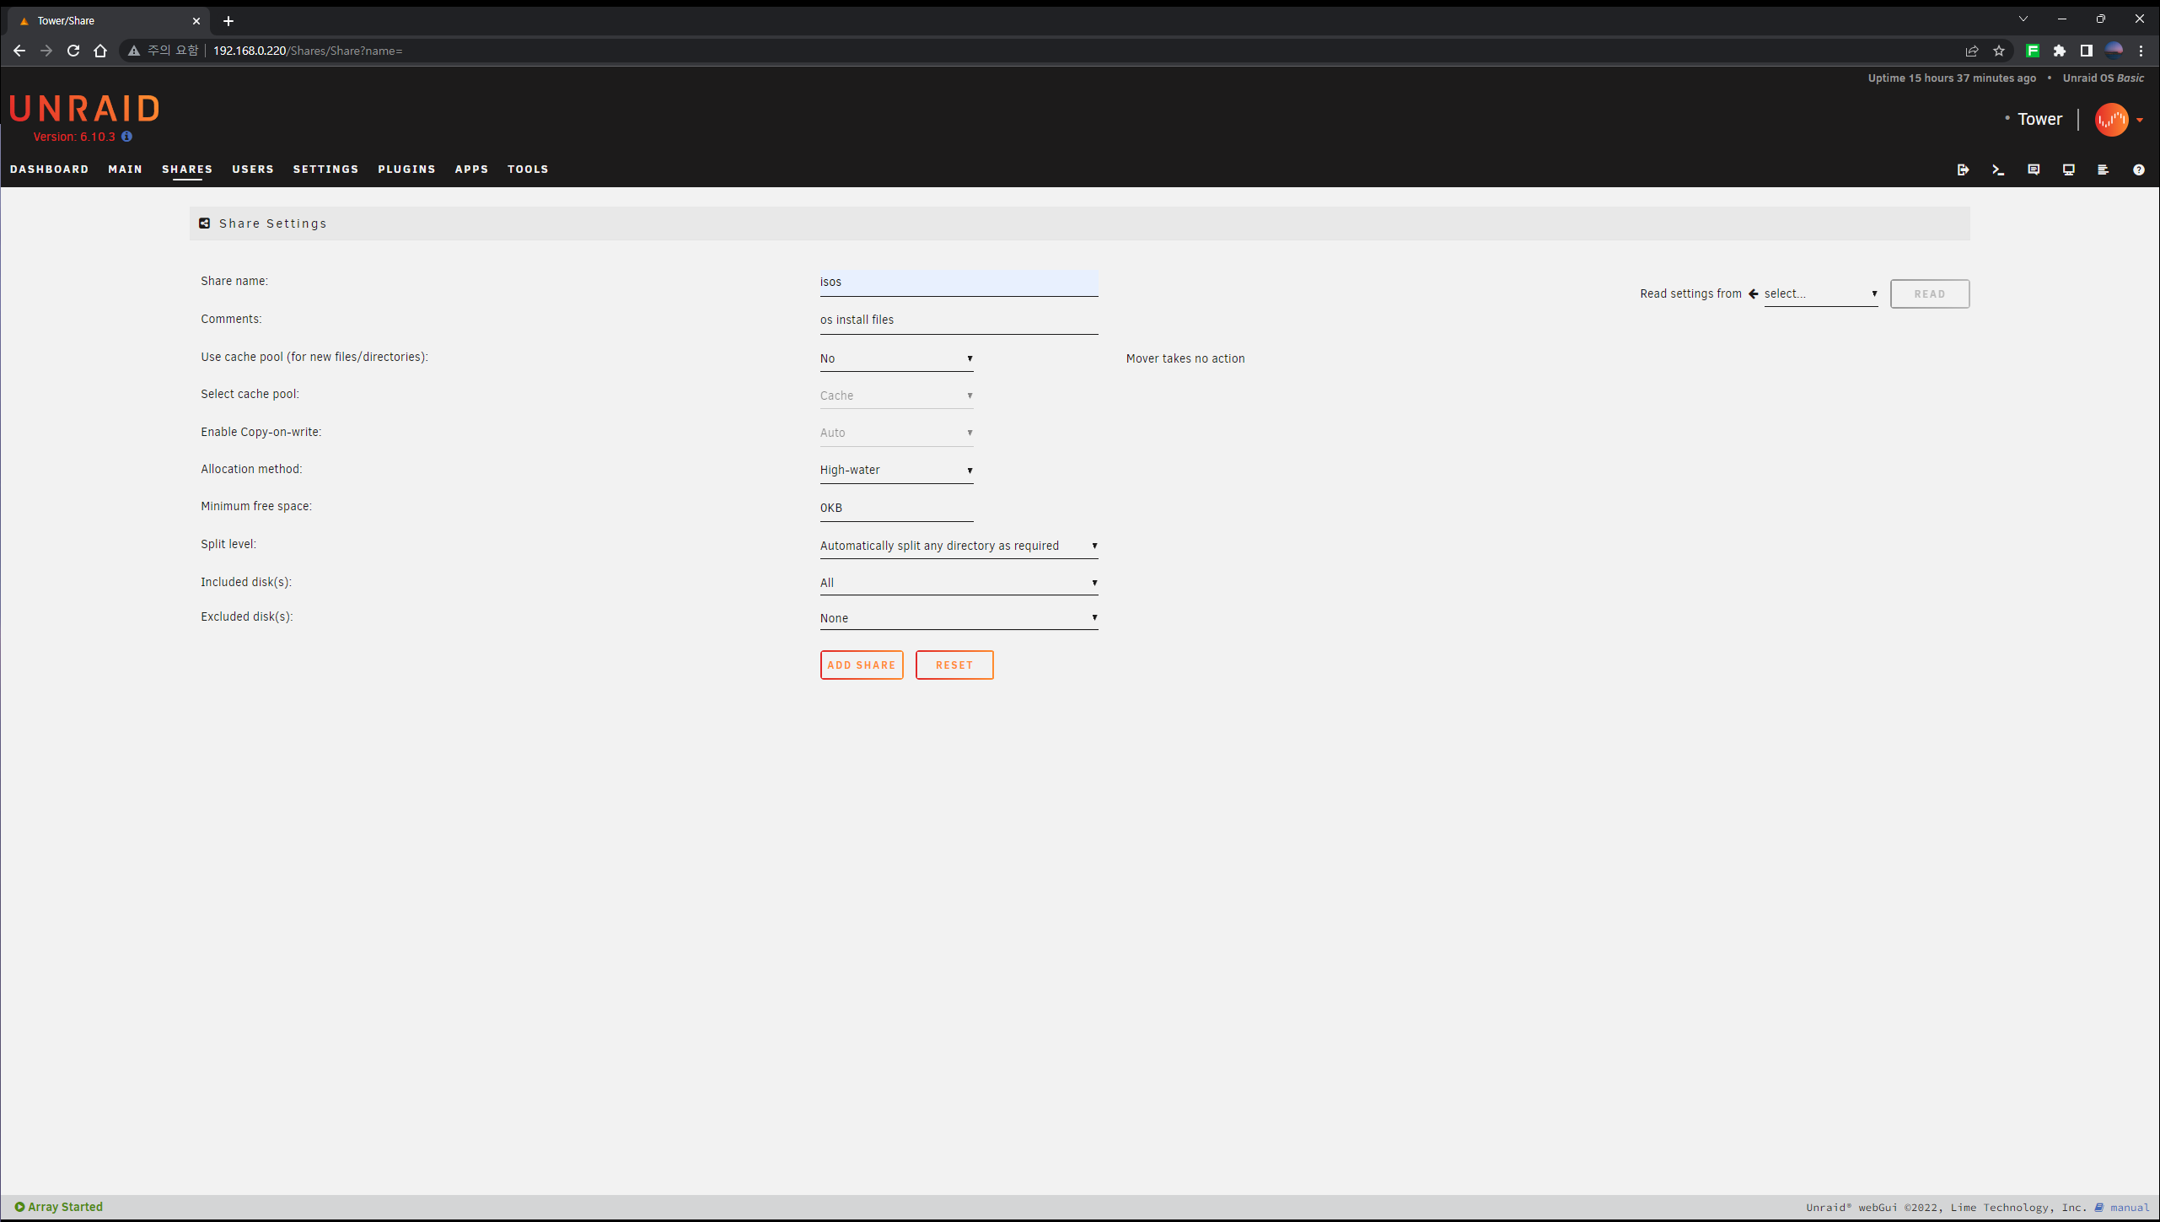Viewport: 2160px width, 1222px height.
Task: Toggle the Help question-mark icon
Action: (x=2138, y=170)
